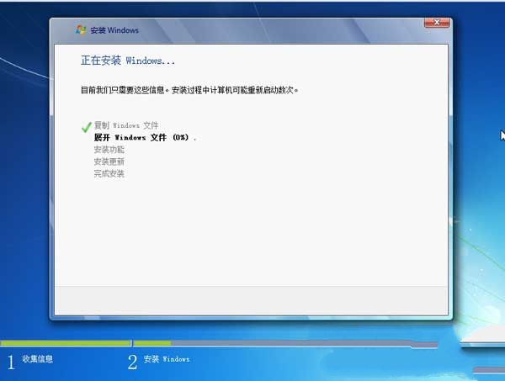Click the green part of second progress segment

click(151, 343)
